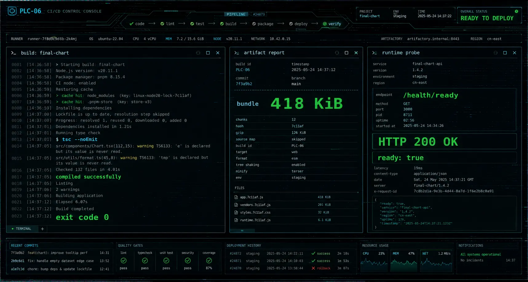Viewport: 528px width, 282px height.
Task: Click the security quality gate check icon
Action: click(x=188, y=261)
